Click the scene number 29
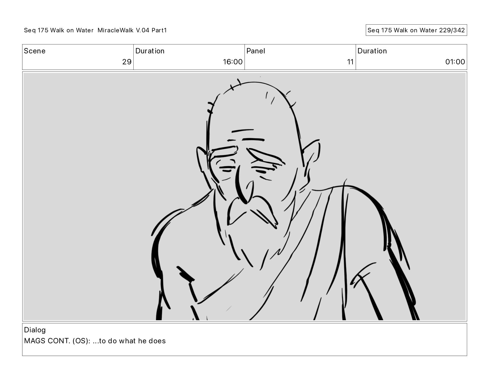Image resolution: width=490 pixels, height=378 pixels. pos(127,62)
